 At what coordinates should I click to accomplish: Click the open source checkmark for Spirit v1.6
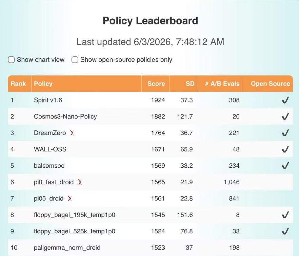285,100
